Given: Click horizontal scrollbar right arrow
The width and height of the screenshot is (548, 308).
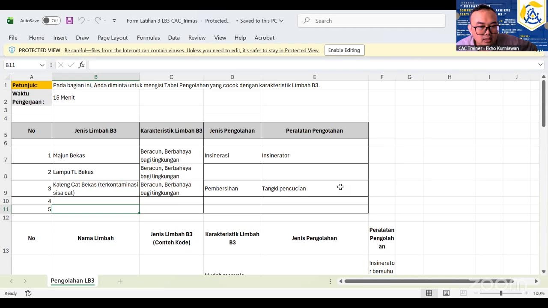Looking at the screenshot, I should 536,281.
